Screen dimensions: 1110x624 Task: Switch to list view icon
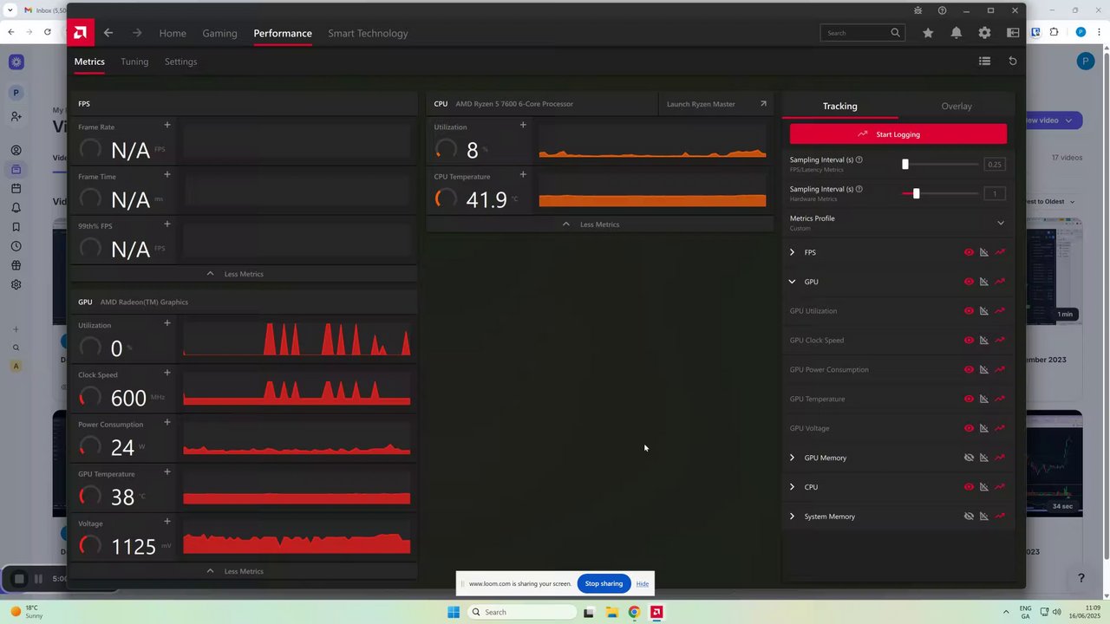tap(984, 61)
